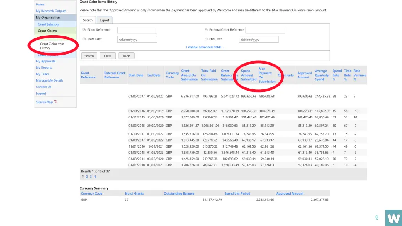This screenshot has height=226, width=402.
Task: Select the 'Results 1 to 10 of 37' text
Action: 95,171
